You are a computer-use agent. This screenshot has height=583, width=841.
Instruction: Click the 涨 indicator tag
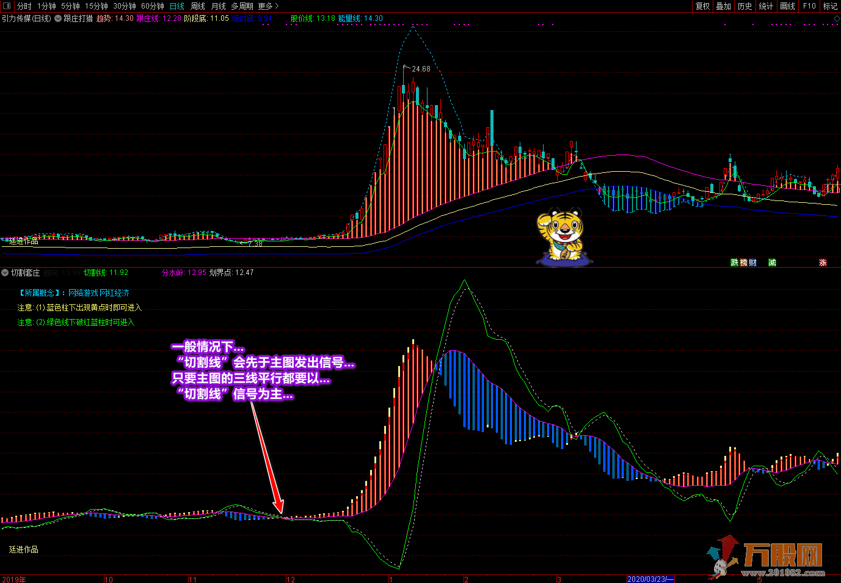point(823,263)
